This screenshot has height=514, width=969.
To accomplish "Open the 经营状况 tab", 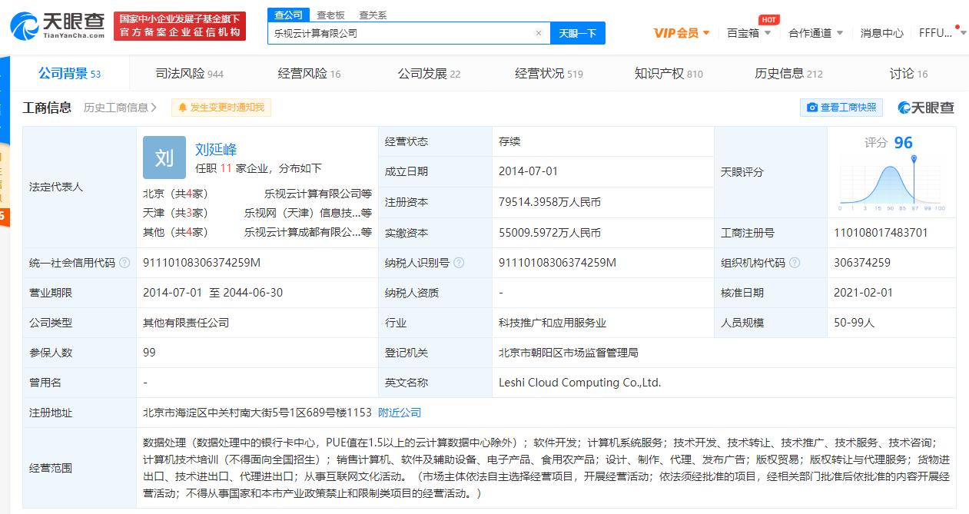I will point(549,74).
